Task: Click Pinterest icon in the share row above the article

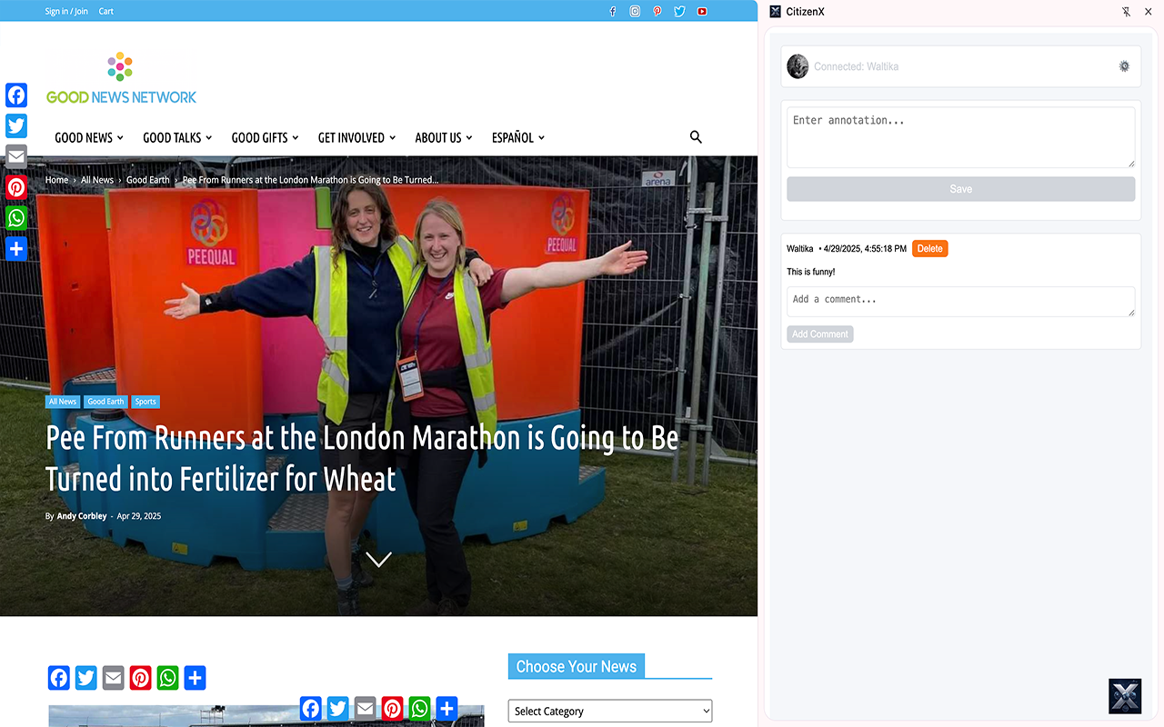Action: [141, 678]
